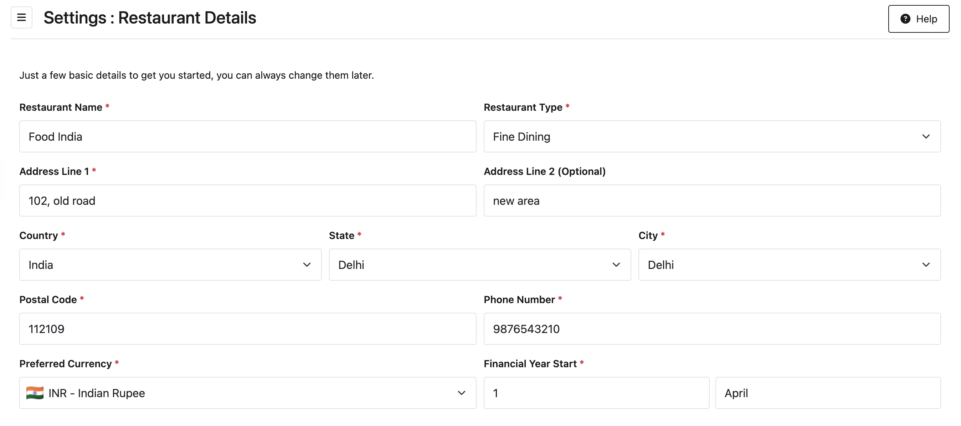
Task: Select the Postal Code field 112109
Action: click(247, 329)
